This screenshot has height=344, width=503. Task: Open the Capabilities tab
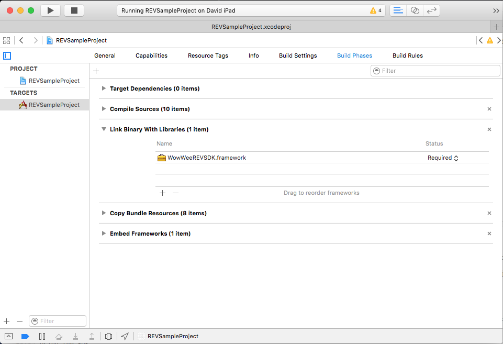click(151, 56)
